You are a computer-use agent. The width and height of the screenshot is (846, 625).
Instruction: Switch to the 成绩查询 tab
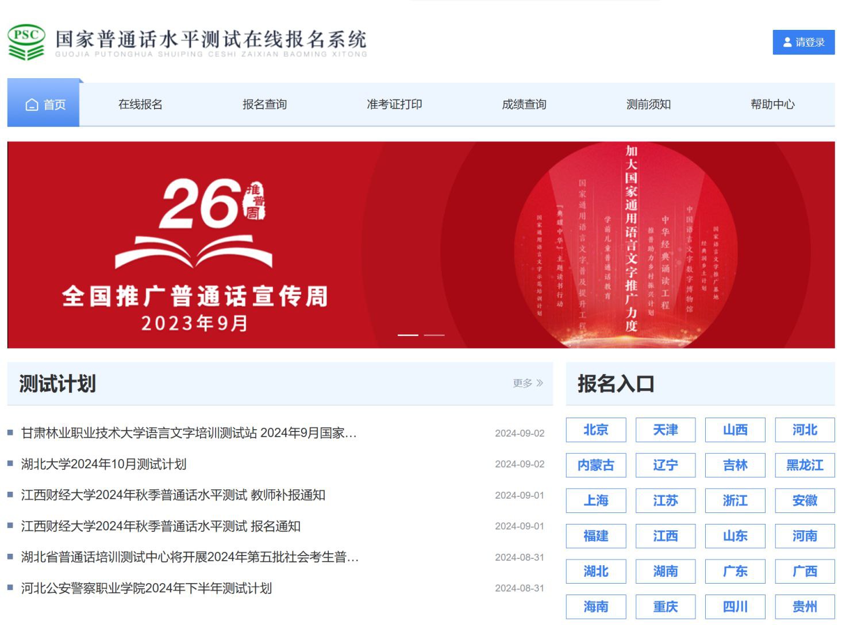click(x=524, y=104)
